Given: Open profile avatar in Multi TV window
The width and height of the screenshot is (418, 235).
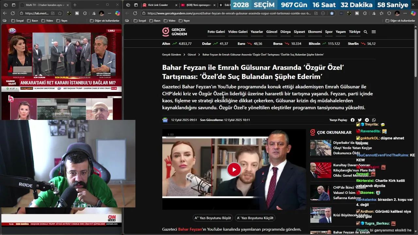Looking at the screenshot, I should [x=102, y=13].
